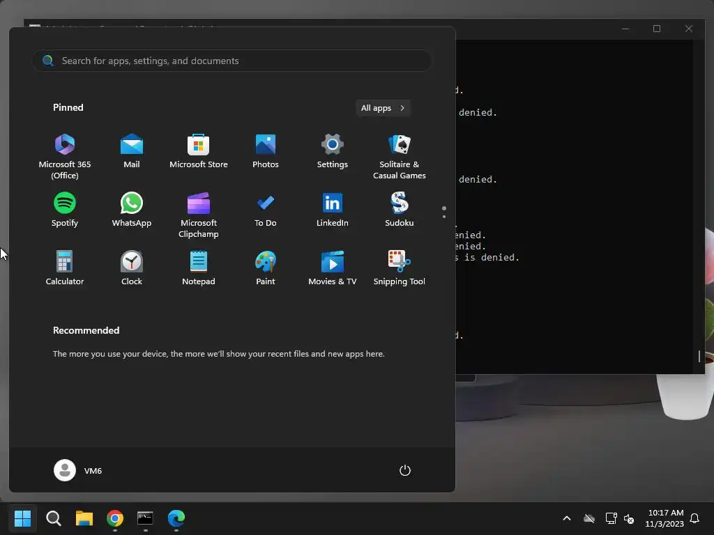Open Paint
This screenshot has height=535, width=714.
266,268
